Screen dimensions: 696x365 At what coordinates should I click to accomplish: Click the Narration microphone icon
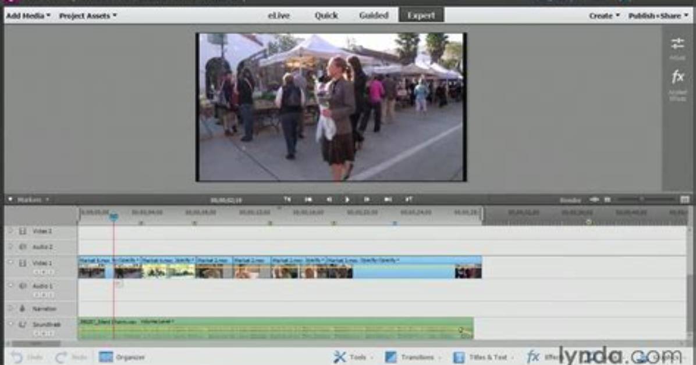point(23,308)
